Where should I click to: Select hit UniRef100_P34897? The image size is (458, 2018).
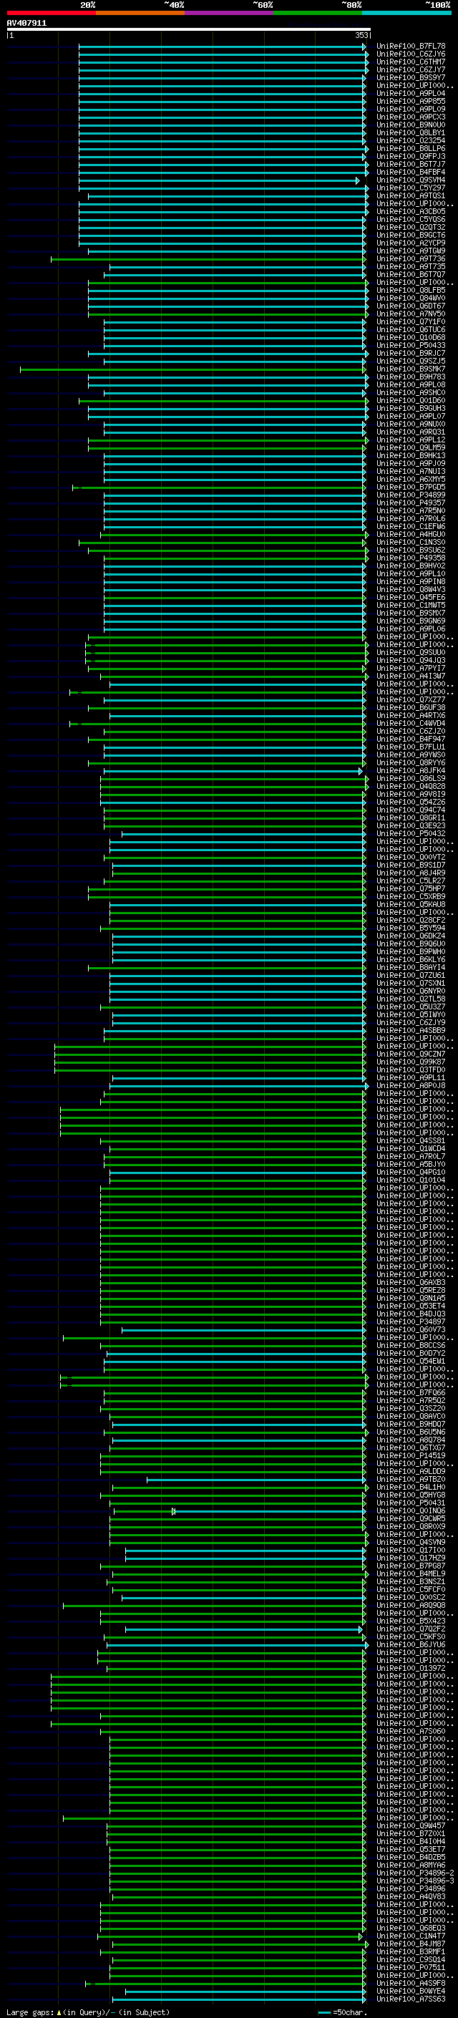[410, 1321]
